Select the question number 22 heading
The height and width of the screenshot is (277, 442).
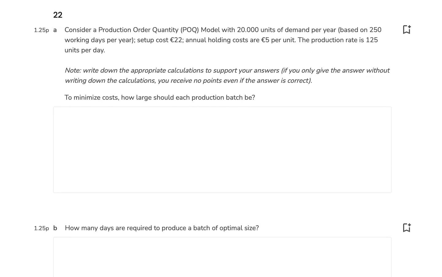58,14
